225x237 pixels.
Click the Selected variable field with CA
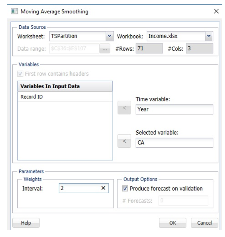pyautogui.click(x=174, y=143)
